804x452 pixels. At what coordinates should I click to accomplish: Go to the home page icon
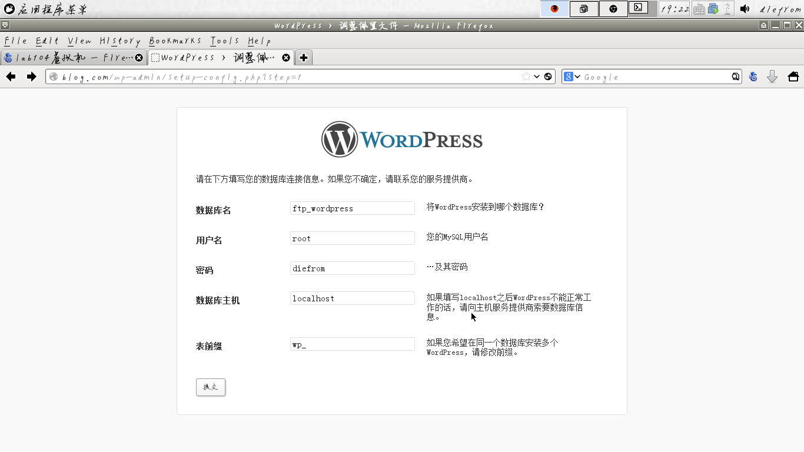793,77
